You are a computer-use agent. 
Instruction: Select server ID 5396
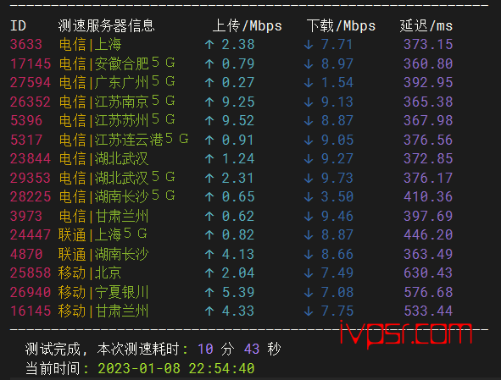(26, 120)
